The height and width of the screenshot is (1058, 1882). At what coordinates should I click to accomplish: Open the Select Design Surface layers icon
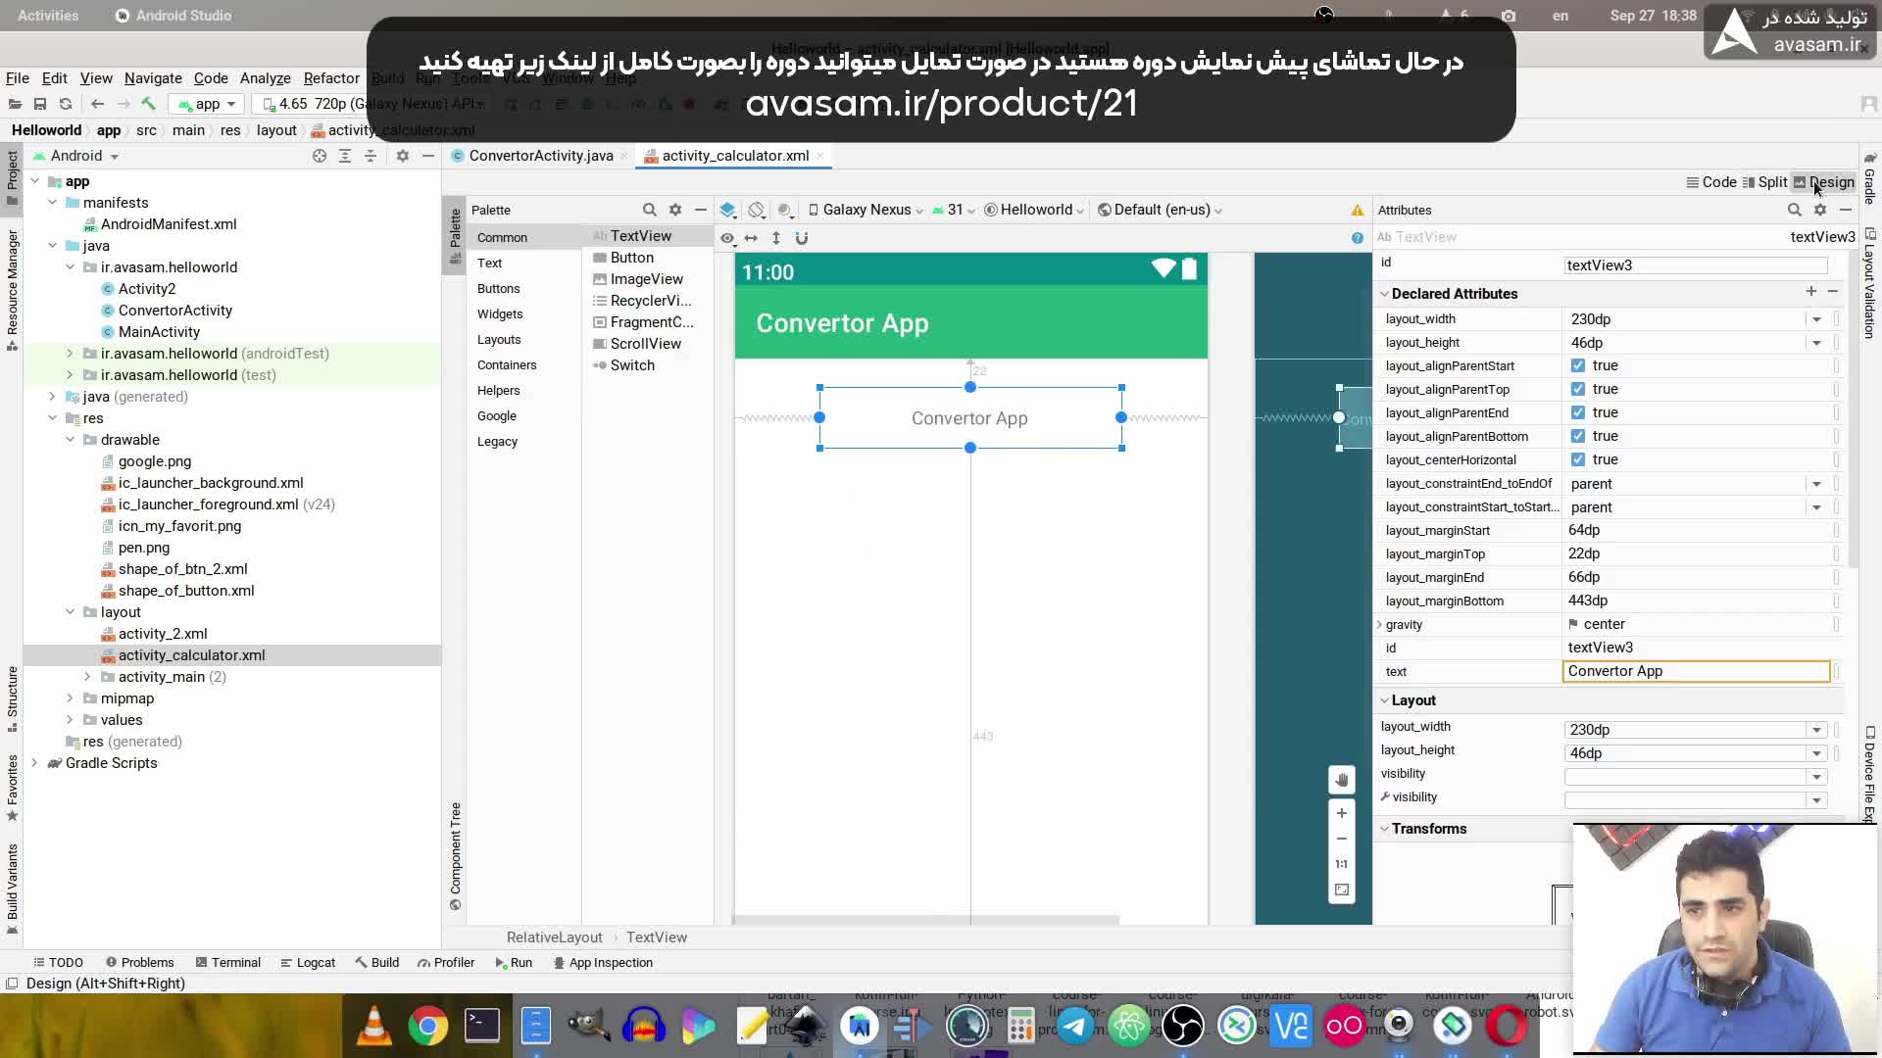coord(727,210)
